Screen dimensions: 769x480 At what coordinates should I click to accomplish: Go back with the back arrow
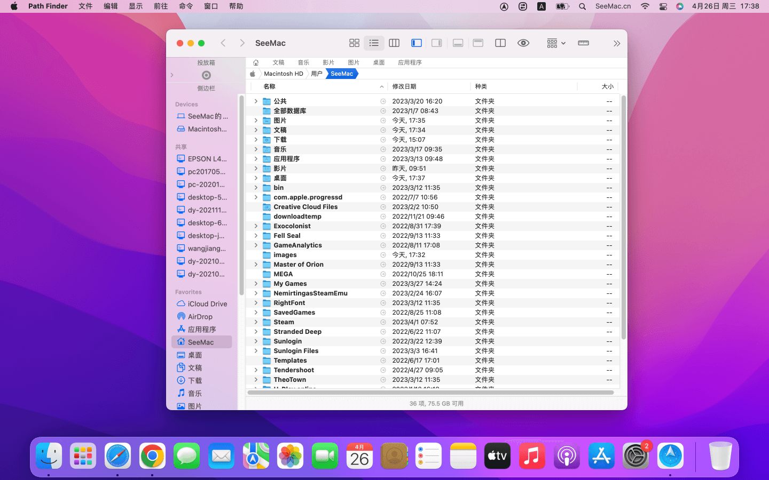click(223, 43)
